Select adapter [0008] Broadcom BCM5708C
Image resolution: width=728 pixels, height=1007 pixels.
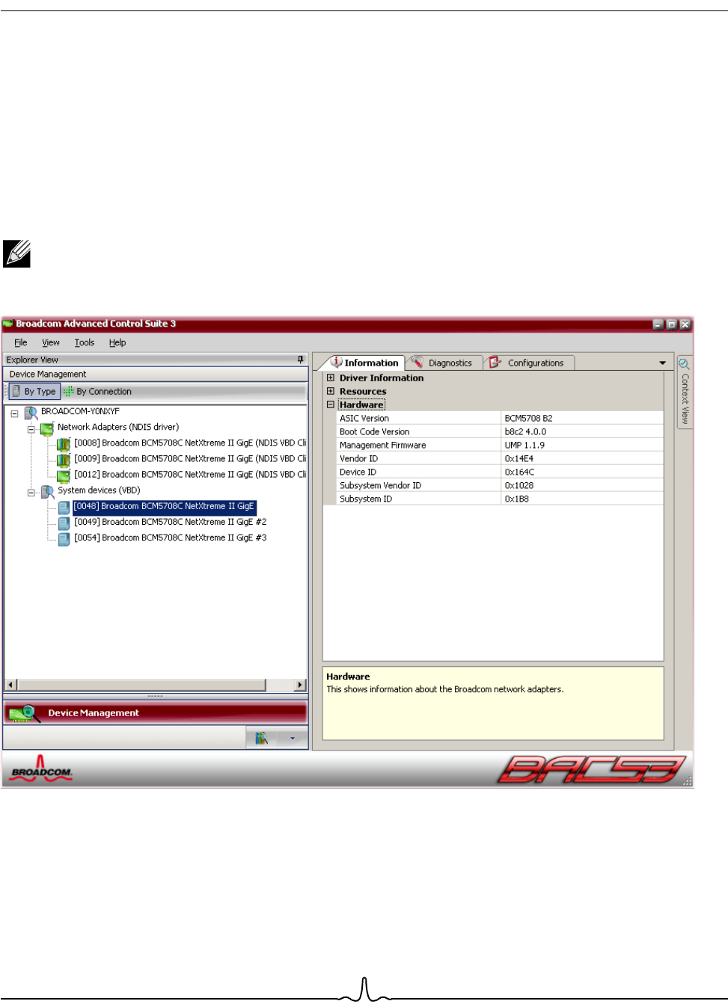[190, 443]
